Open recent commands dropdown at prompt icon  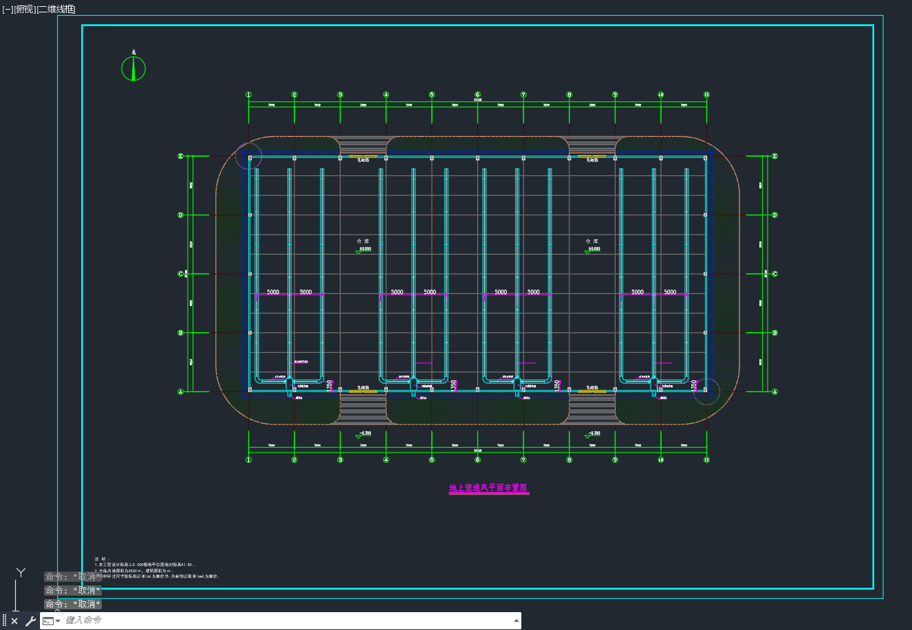52,621
